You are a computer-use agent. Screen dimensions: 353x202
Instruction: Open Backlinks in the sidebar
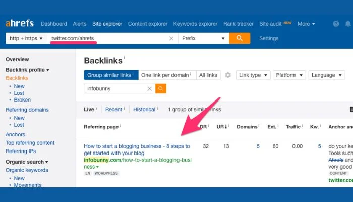point(17,78)
